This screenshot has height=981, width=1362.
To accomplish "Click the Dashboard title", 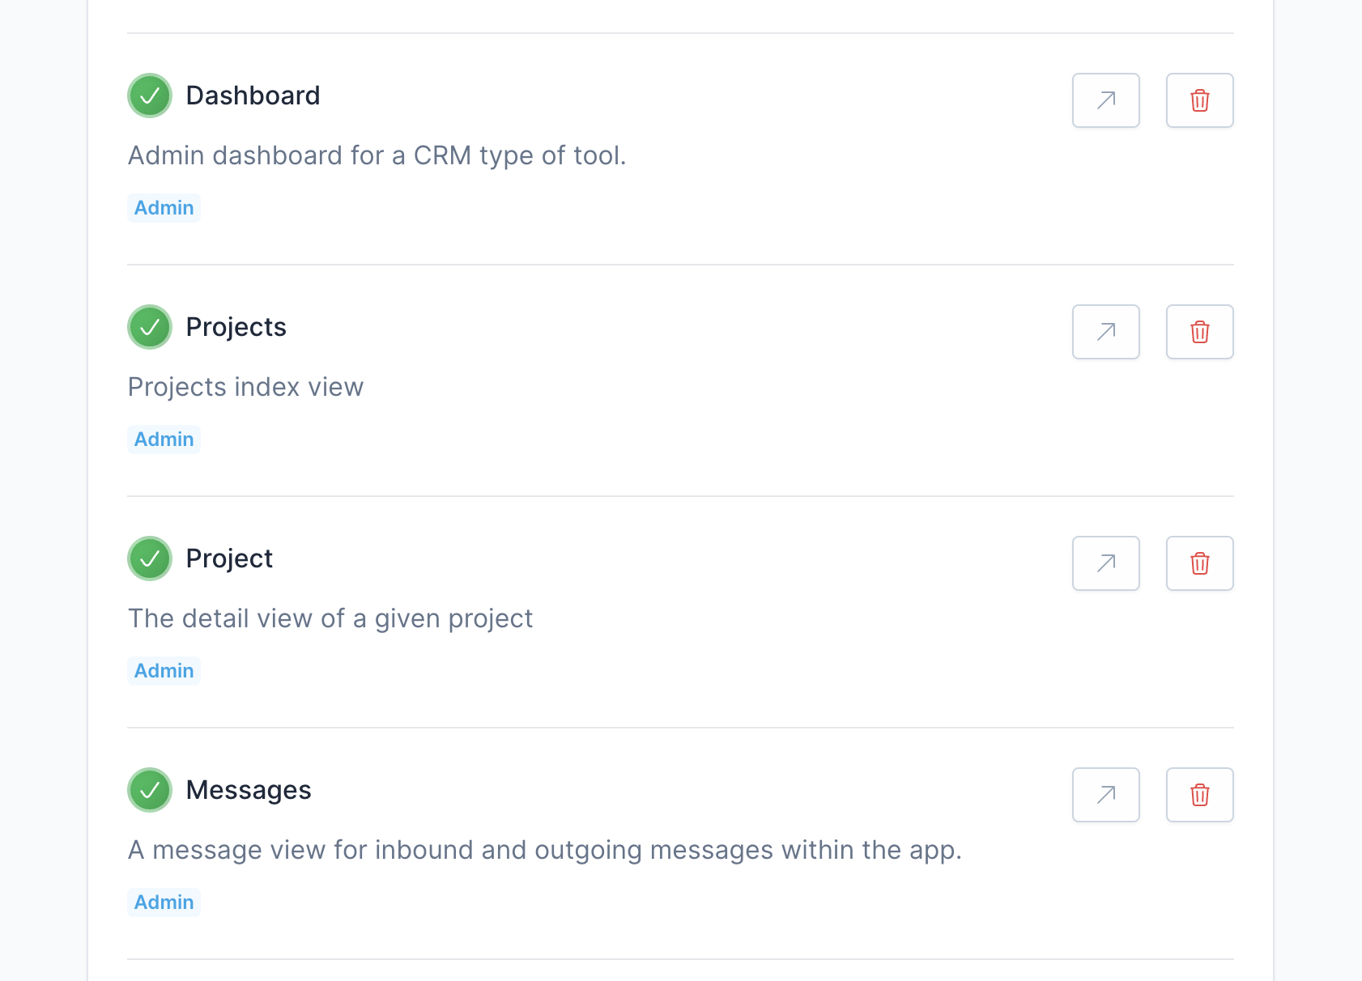I will point(253,96).
